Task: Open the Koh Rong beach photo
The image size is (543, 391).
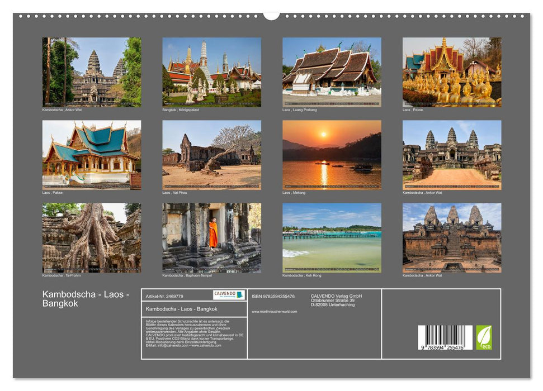Action: click(x=332, y=238)
